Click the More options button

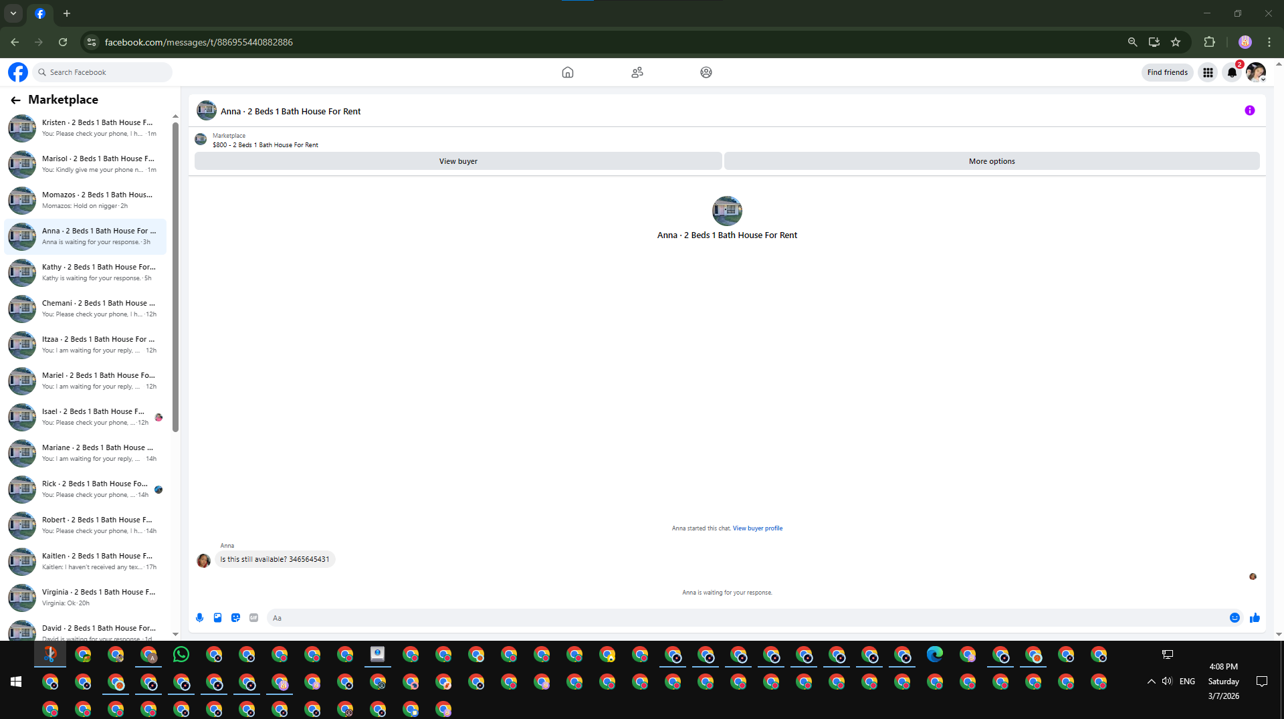pos(992,161)
